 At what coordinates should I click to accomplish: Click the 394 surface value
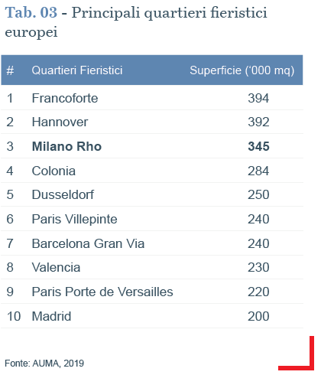pos(258,98)
